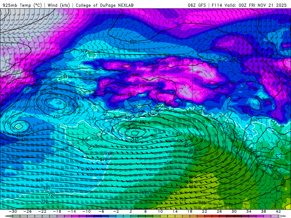This screenshot has width=291, height=218.
Task: Click the positive 18 colorbar scale label
Action: point(190,211)
